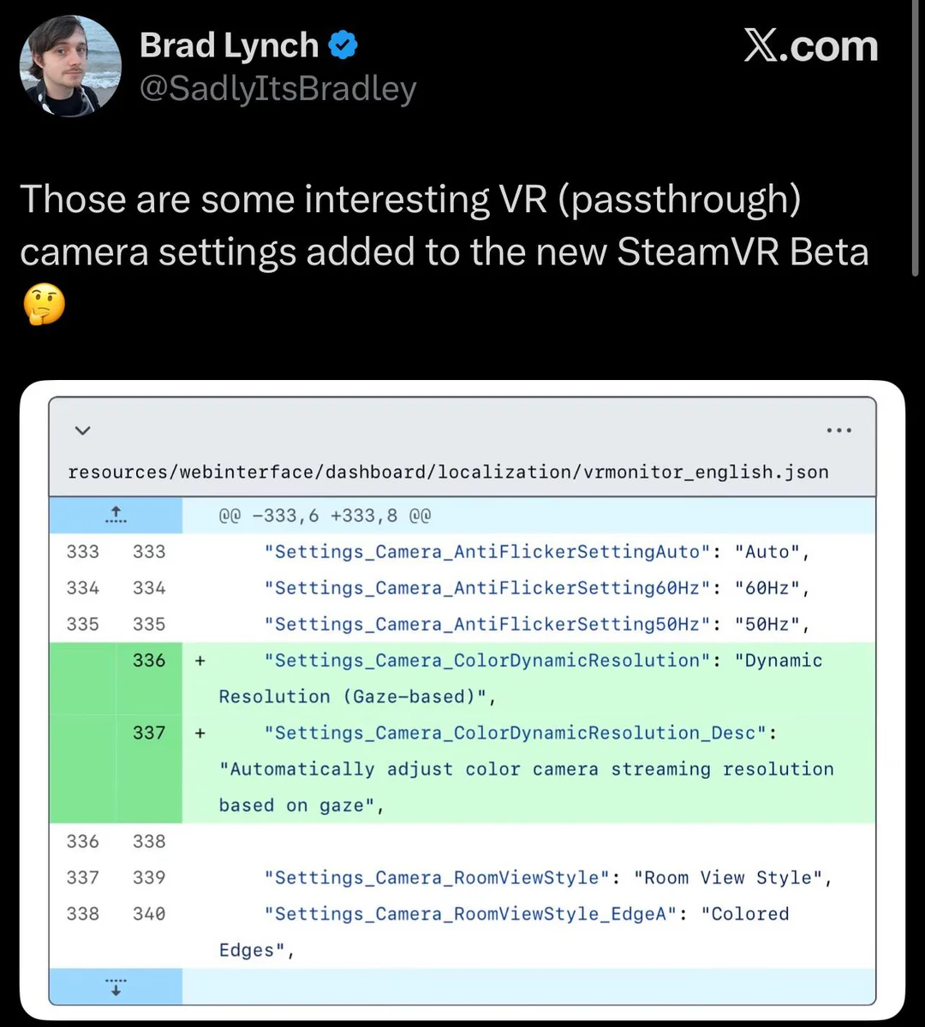Click the AntiFlickerSettingAuto code line

537,552
